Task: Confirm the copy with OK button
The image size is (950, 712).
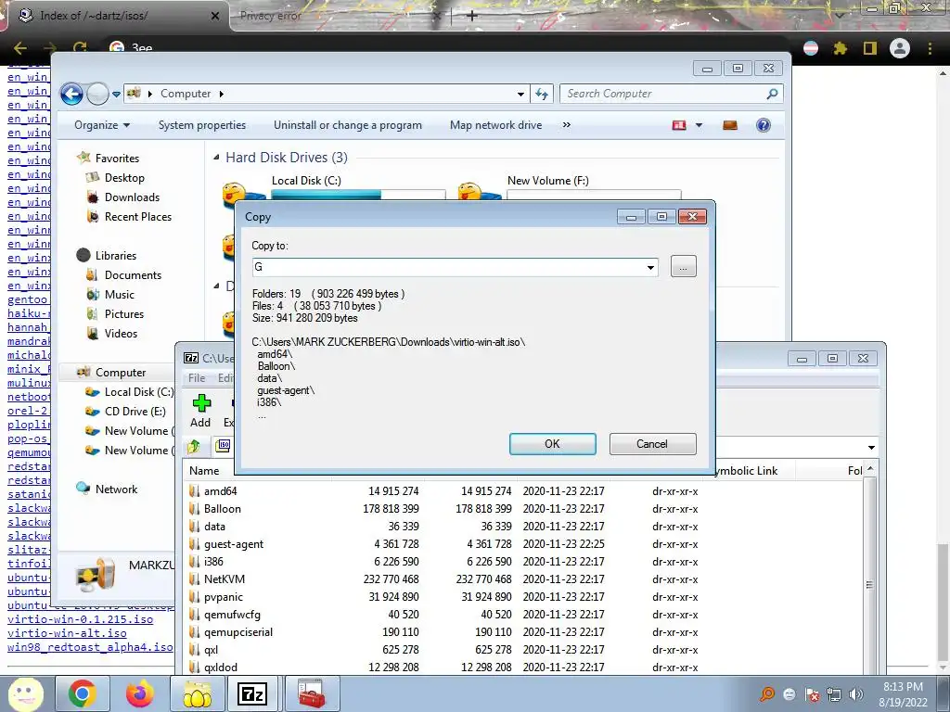Action: pyautogui.click(x=553, y=444)
